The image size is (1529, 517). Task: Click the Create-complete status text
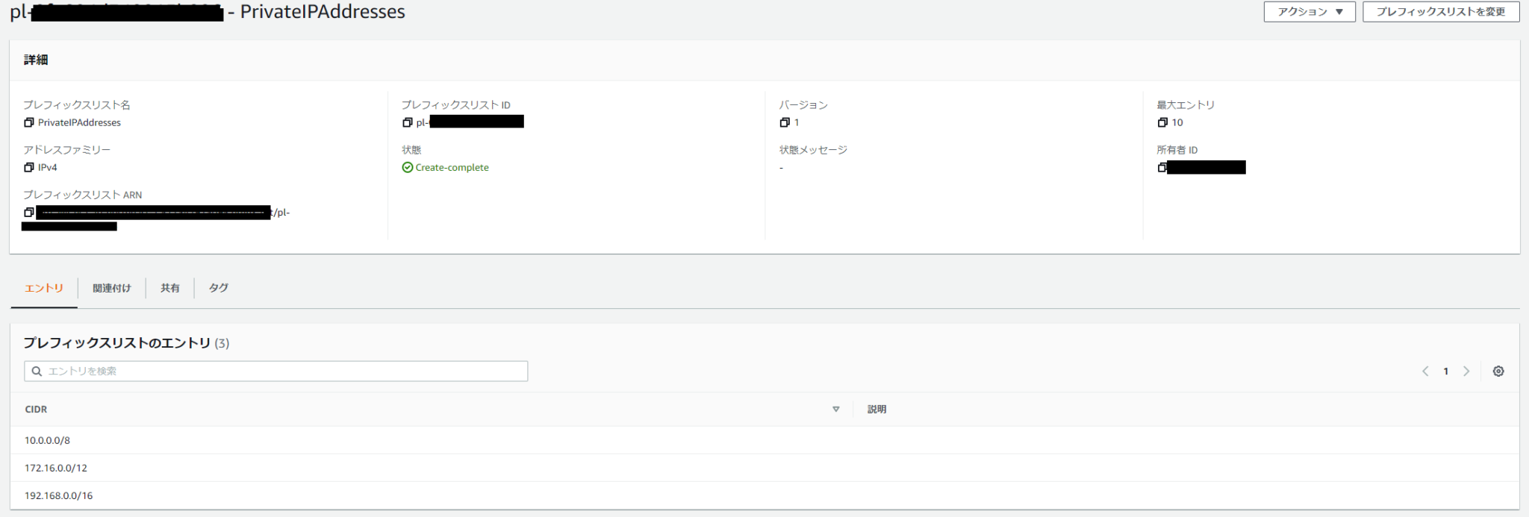[452, 167]
